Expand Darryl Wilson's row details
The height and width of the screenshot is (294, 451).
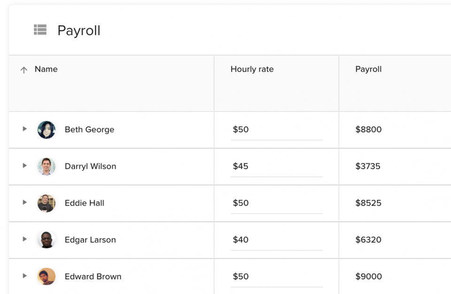pyautogui.click(x=24, y=166)
